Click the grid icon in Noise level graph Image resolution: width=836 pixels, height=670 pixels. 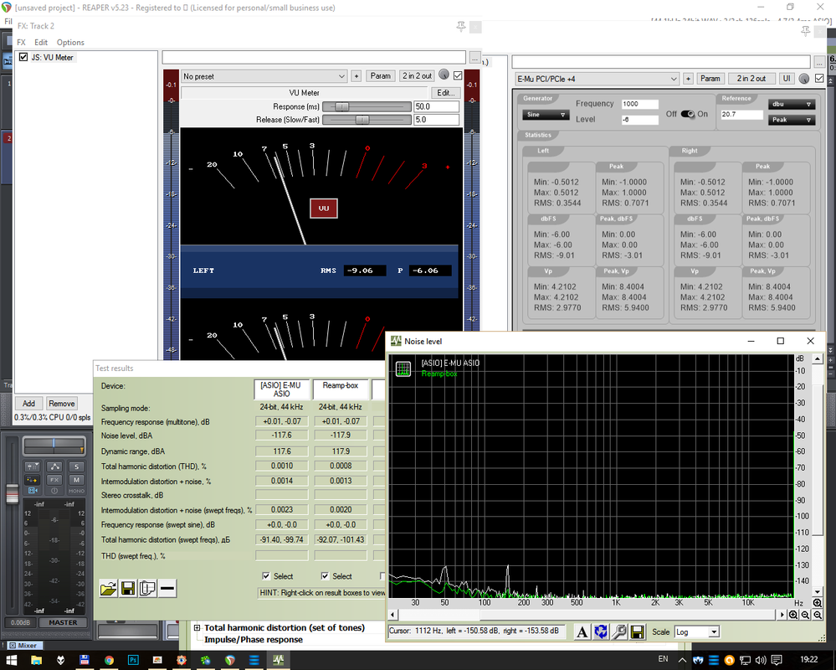tap(403, 368)
